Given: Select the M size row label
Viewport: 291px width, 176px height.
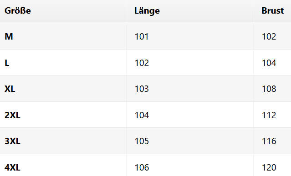Looking at the screenshot, I should (9, 36).
